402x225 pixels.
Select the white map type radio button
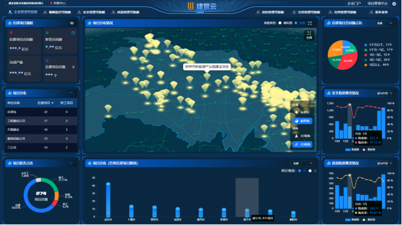point(280,23)
